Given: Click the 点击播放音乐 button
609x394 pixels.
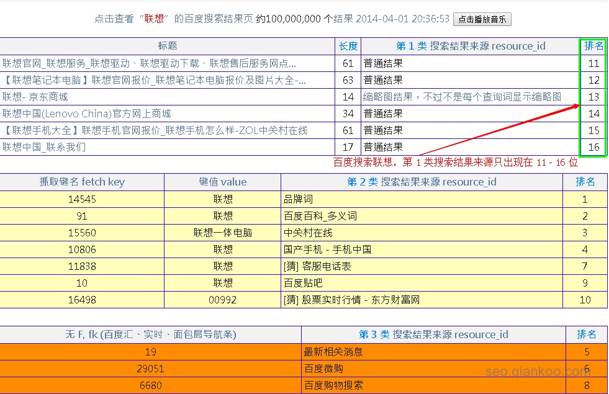Looking at the screenshot, I should click(x=482, y=19).
